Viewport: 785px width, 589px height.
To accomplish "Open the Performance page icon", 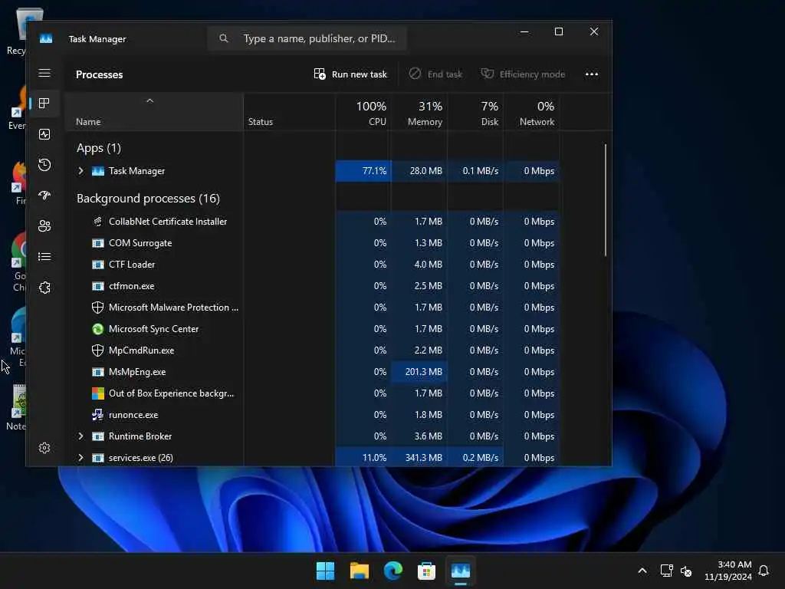I will [44, 134].
